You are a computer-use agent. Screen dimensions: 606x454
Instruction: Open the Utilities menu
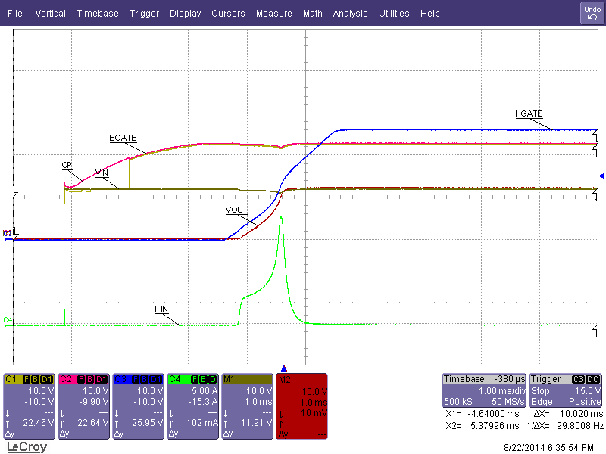point(394,13)
